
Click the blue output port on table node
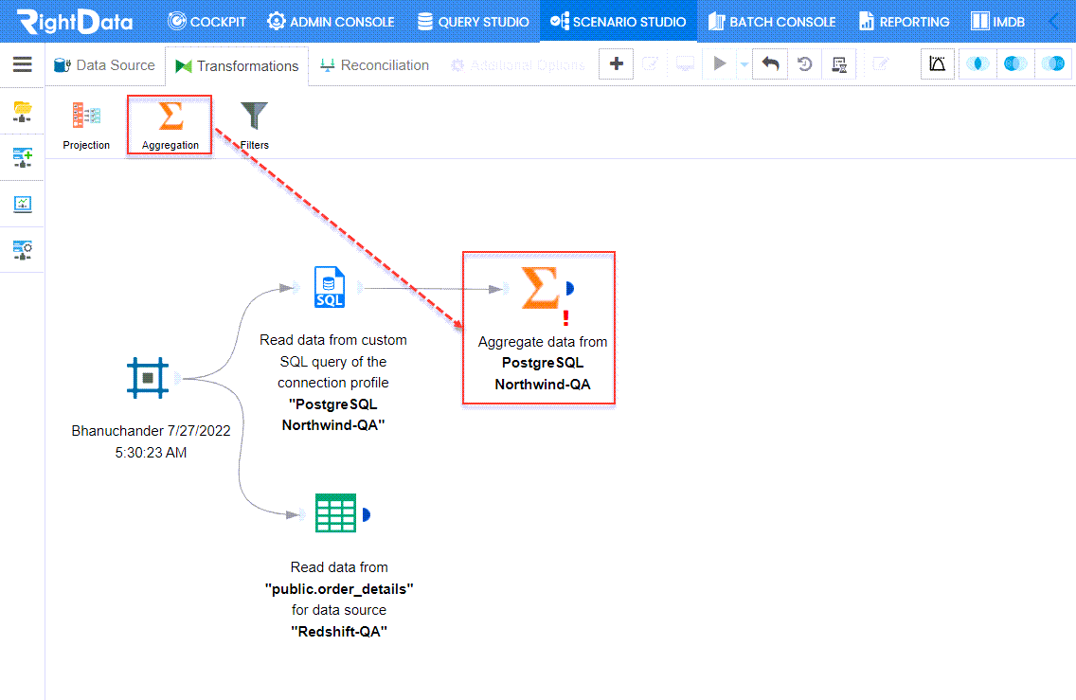[366, 514]
